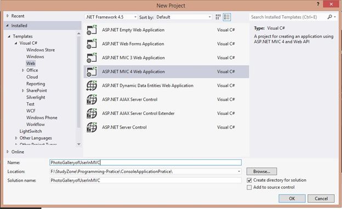Select the Windows template category

coord(35,56)
